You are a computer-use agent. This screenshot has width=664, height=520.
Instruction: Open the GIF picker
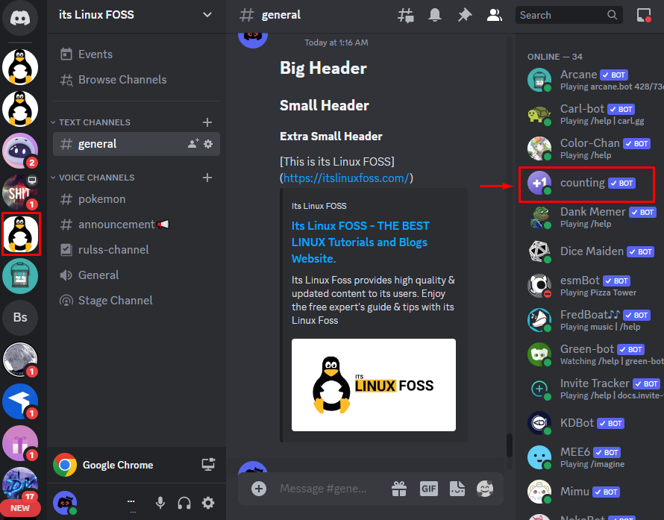(x=428, y=489)
